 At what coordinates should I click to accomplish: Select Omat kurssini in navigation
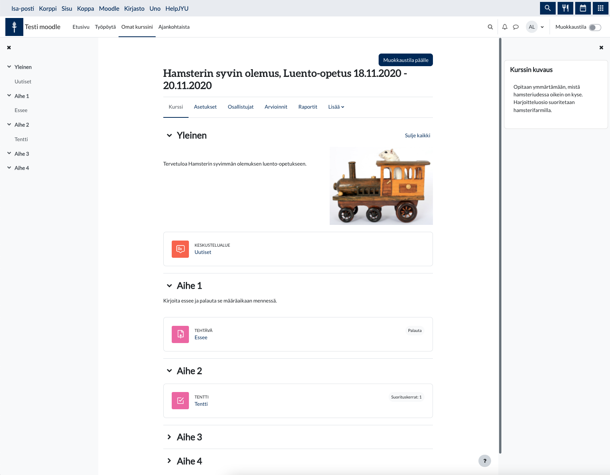tap(137, 27)
